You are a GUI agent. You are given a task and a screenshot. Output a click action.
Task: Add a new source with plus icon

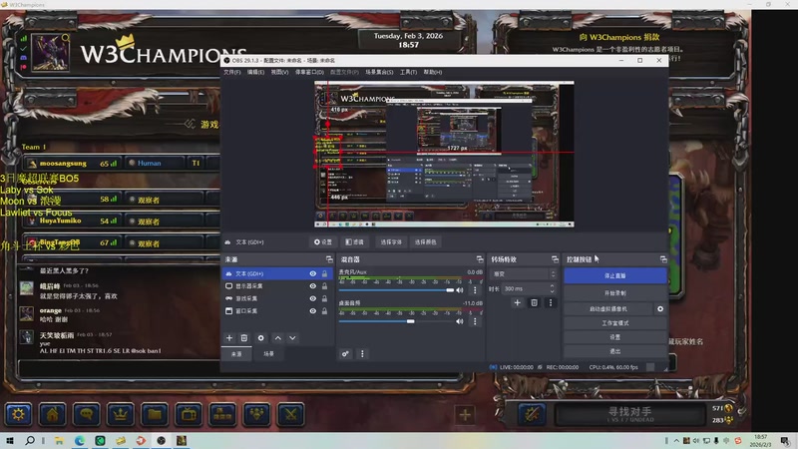pyautogui.click(x=229, y=338)
